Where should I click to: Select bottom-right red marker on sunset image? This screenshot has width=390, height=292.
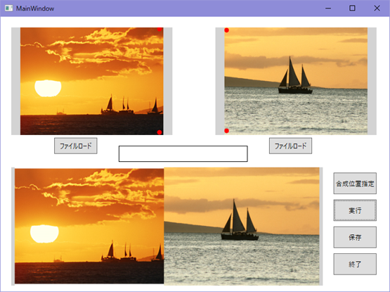coord(160,132)
